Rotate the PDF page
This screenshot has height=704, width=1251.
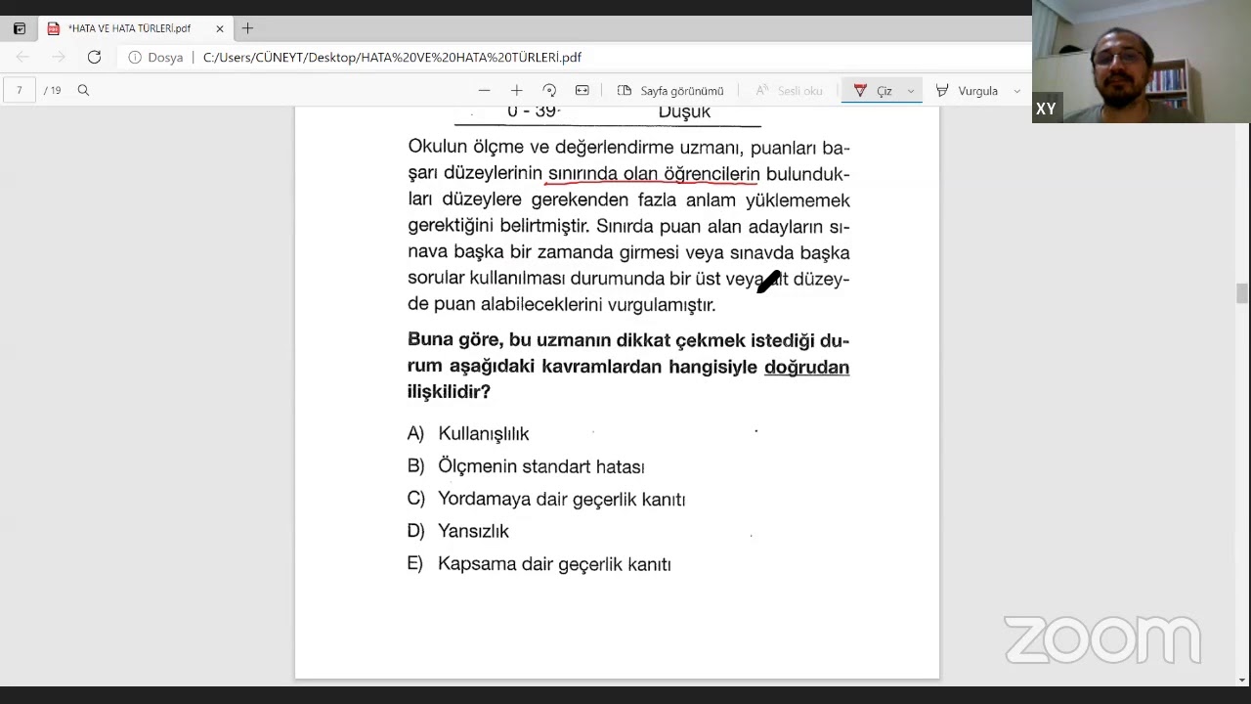[x=549, y=90]
